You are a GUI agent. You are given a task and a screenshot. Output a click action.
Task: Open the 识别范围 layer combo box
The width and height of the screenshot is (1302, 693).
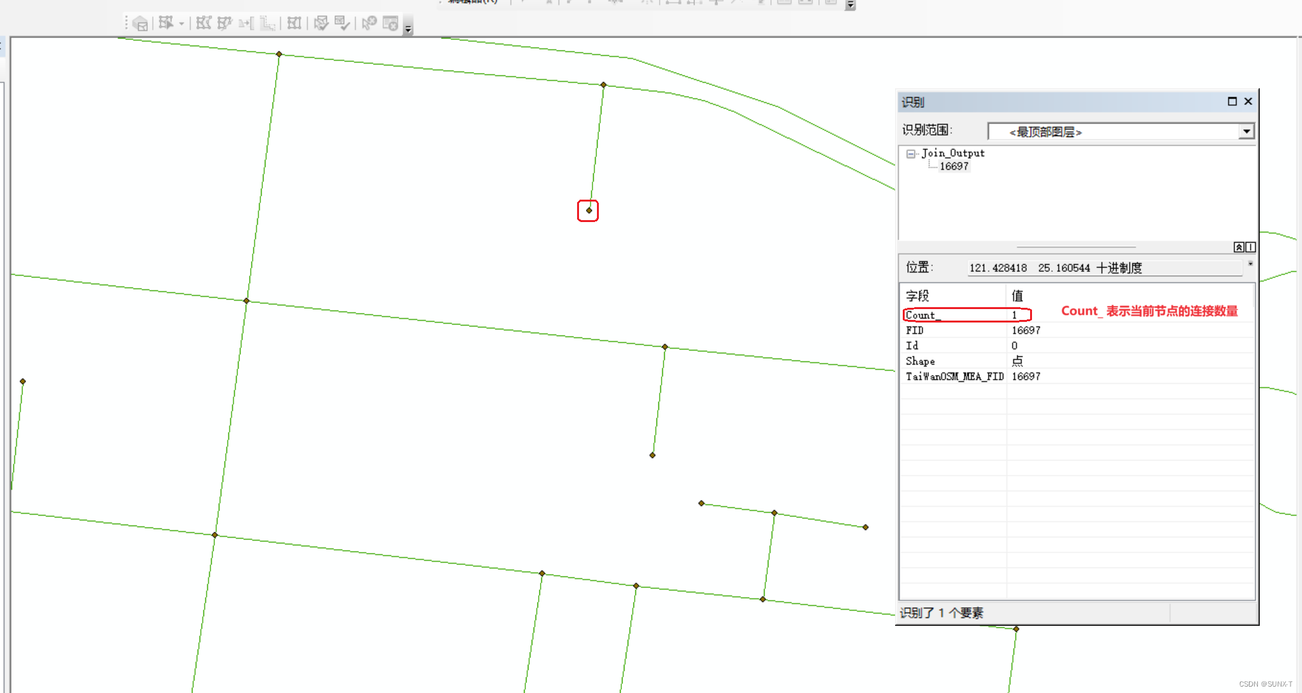click(x=1120, y=131)
